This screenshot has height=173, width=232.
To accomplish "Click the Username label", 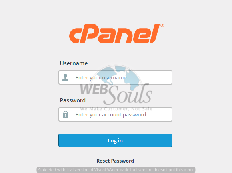I will 74,63.
